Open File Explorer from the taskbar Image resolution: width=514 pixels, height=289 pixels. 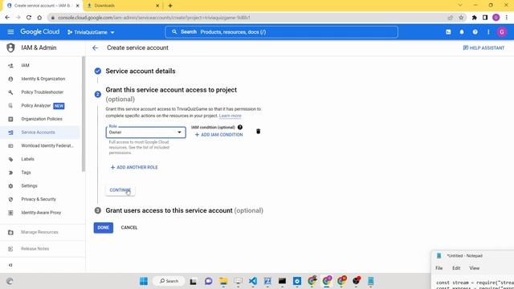(223, 281)
